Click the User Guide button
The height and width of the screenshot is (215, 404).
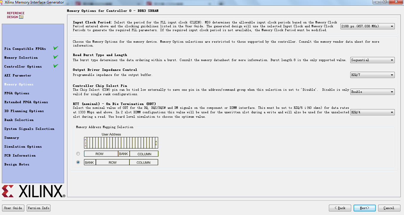pos(13,208)
